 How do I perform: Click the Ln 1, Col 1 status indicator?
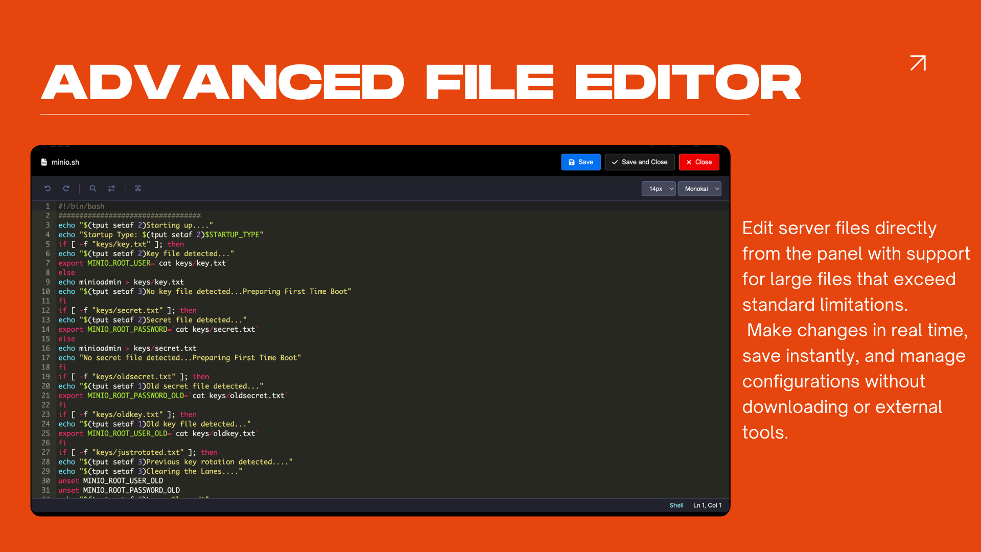coord(707,505)
